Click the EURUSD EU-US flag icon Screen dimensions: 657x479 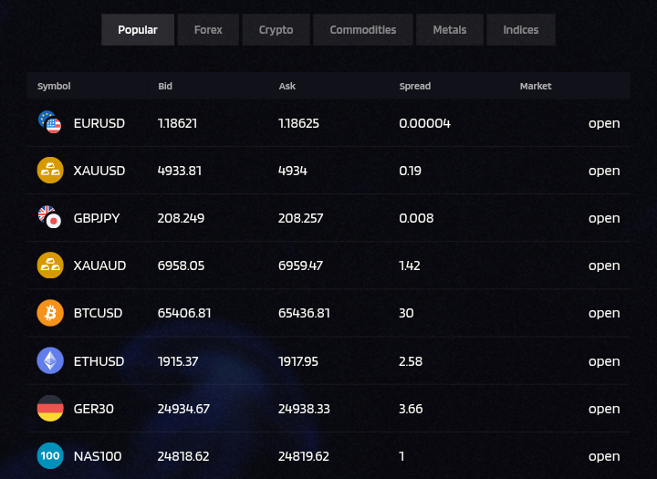click(49, 122)
